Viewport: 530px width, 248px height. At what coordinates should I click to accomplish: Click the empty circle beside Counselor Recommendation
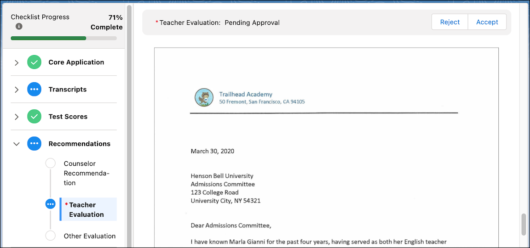(50, 163)
